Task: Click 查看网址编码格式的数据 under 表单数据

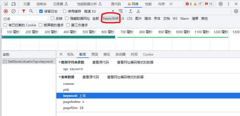Action: pos(125,77)
